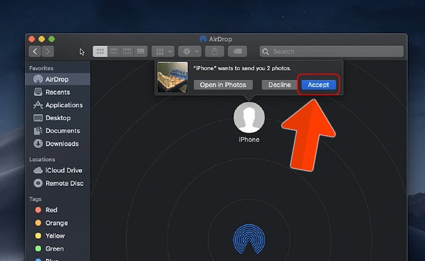Open Applications folder in sidebar

tap(64, 105)
